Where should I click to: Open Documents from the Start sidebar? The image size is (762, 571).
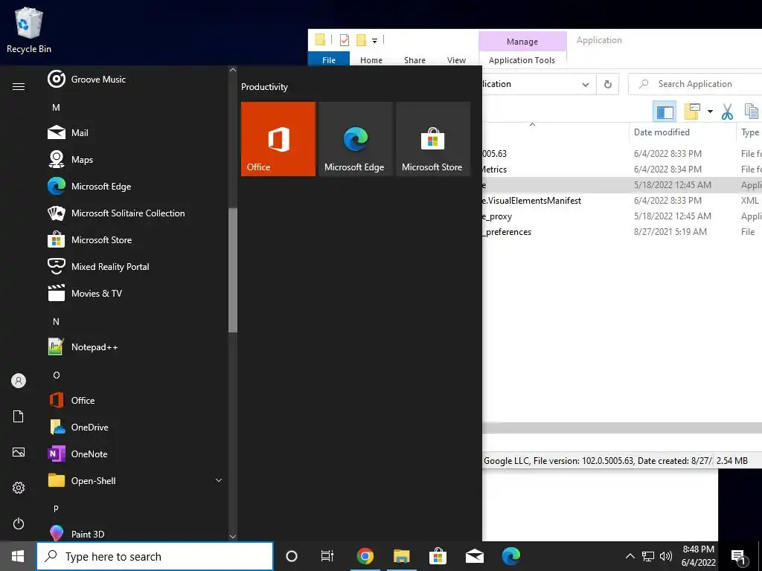point(19,416)
